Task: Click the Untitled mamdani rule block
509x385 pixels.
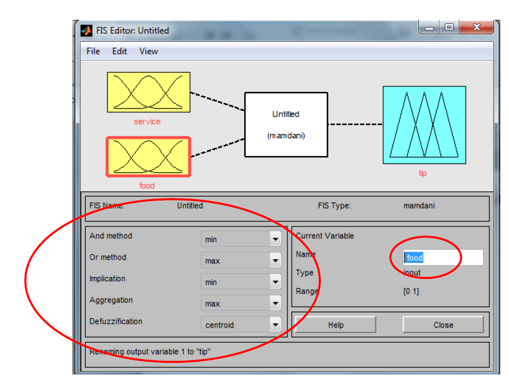Action: pos(286,125)
